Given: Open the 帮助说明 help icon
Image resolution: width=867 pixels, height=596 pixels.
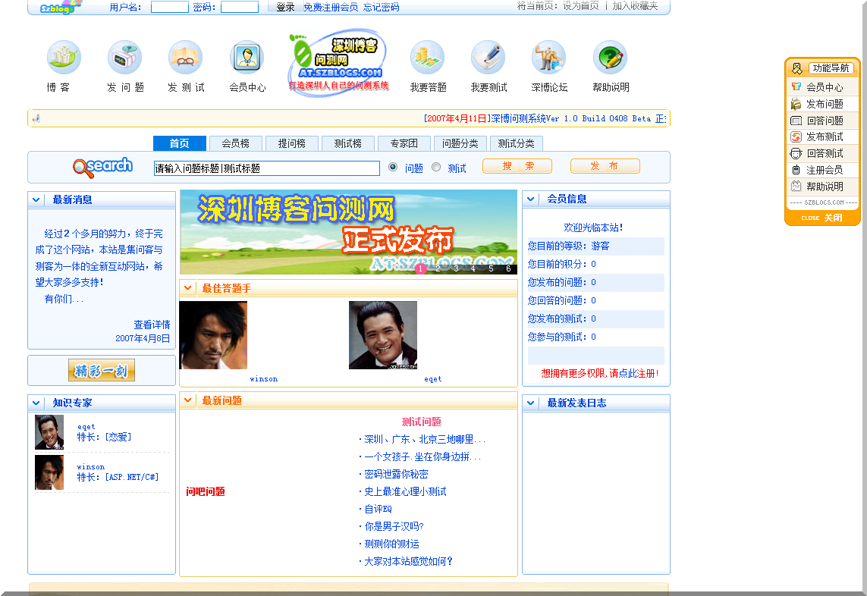Looking at the screenshot, I should pos(610,58).
